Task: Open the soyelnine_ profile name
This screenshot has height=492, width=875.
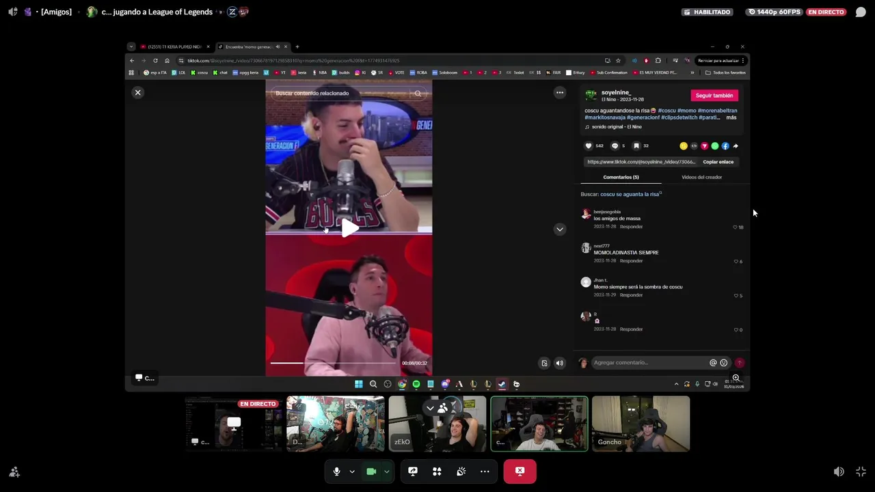Action: tap(616, 92)
